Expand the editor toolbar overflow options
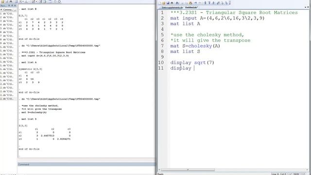The image size is (311, 175). click(x=230, y=3)
